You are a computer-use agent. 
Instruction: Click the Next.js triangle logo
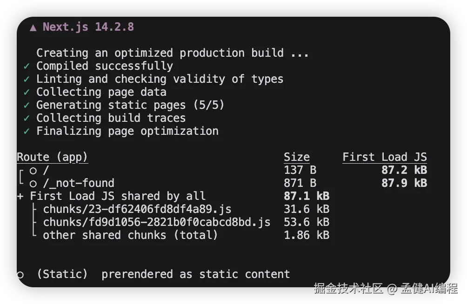(x=33, y=27)
